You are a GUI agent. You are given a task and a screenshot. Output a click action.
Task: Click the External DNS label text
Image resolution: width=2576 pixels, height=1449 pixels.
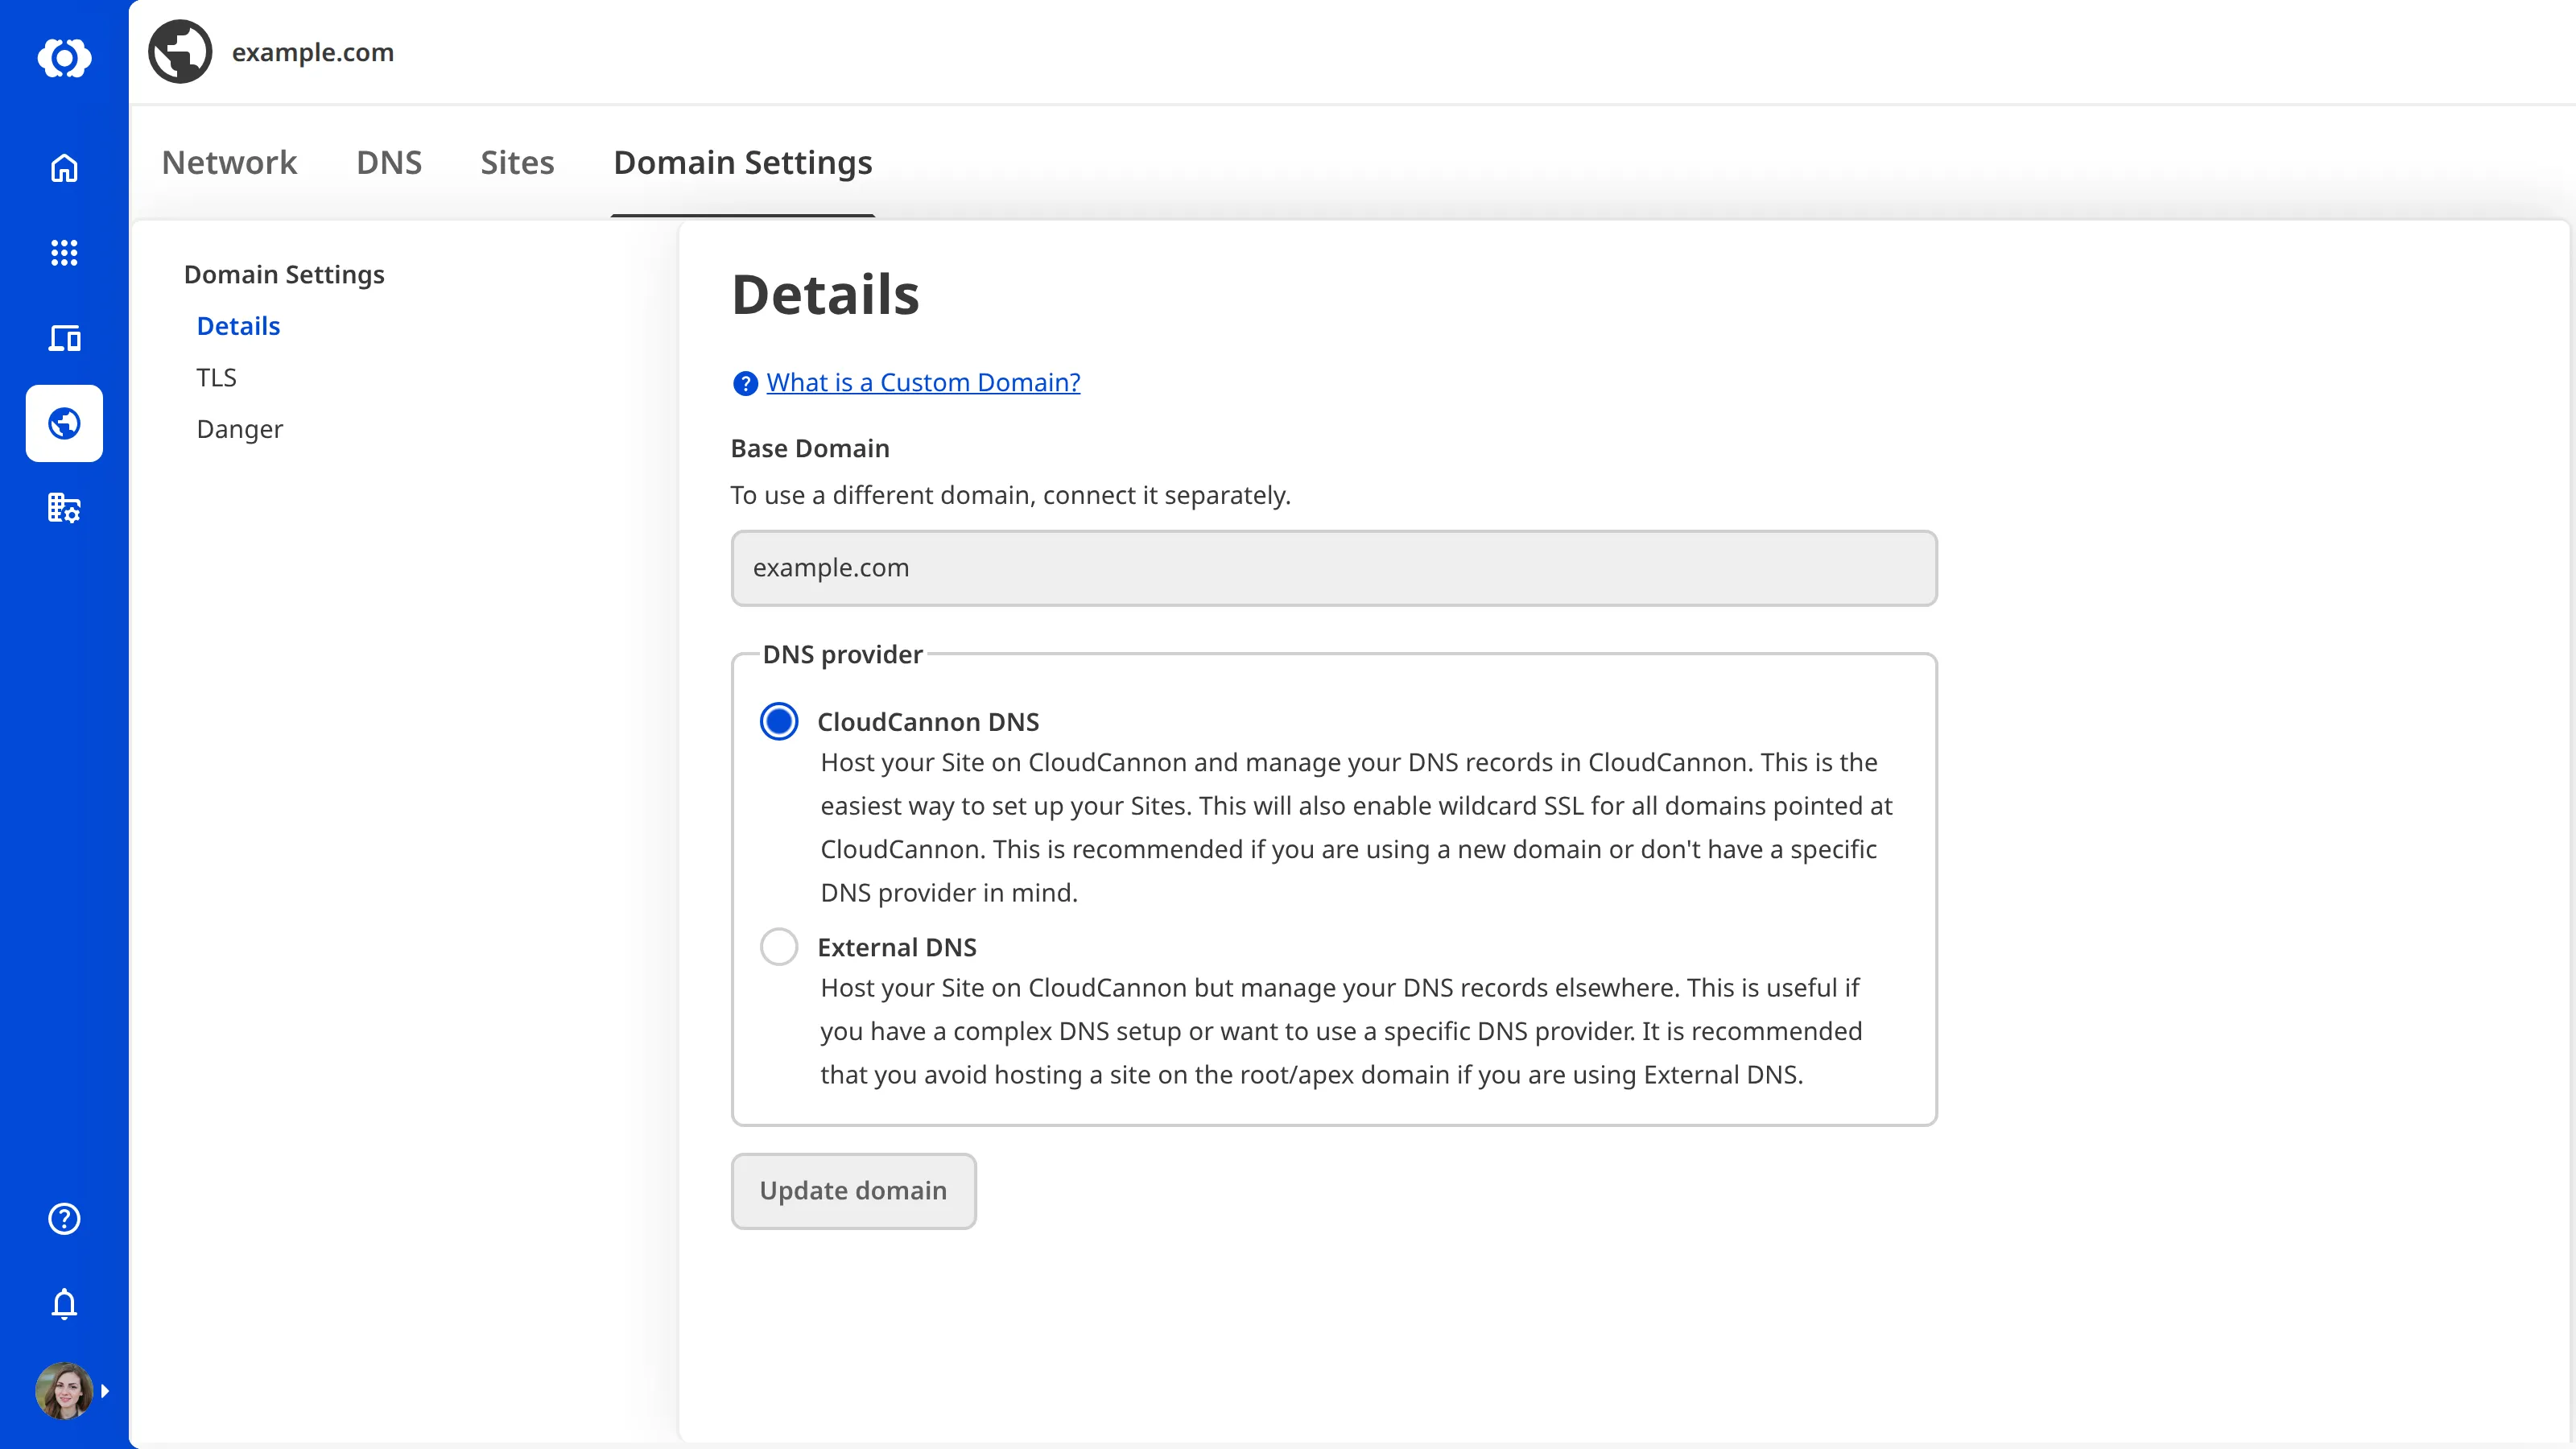[x=897, y=947]
